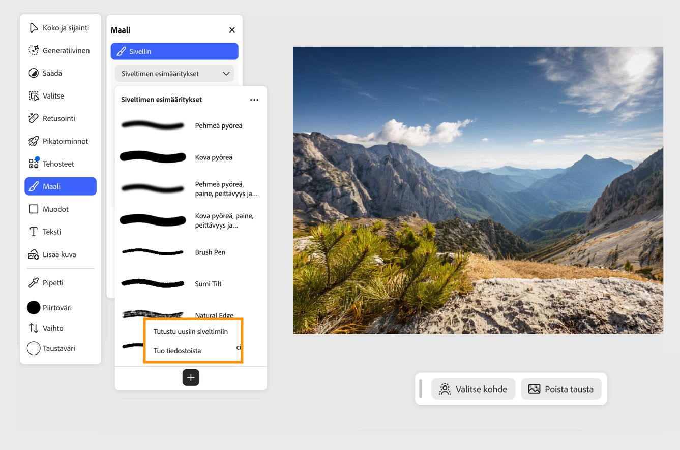
Task: Open the Retusointi tool
Action: pos(60,118)
